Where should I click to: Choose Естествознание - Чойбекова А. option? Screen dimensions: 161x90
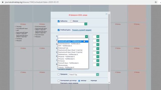tap(73, 43)
